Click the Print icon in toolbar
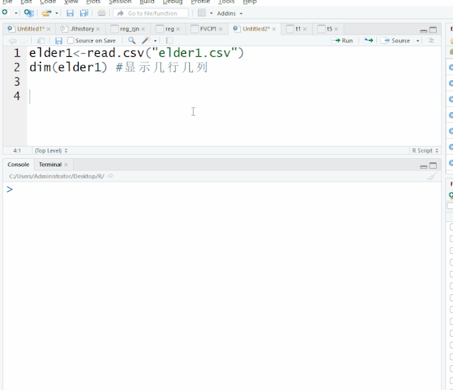The width and height of the screenshot is (453, 390). click(x=101, y=13)
